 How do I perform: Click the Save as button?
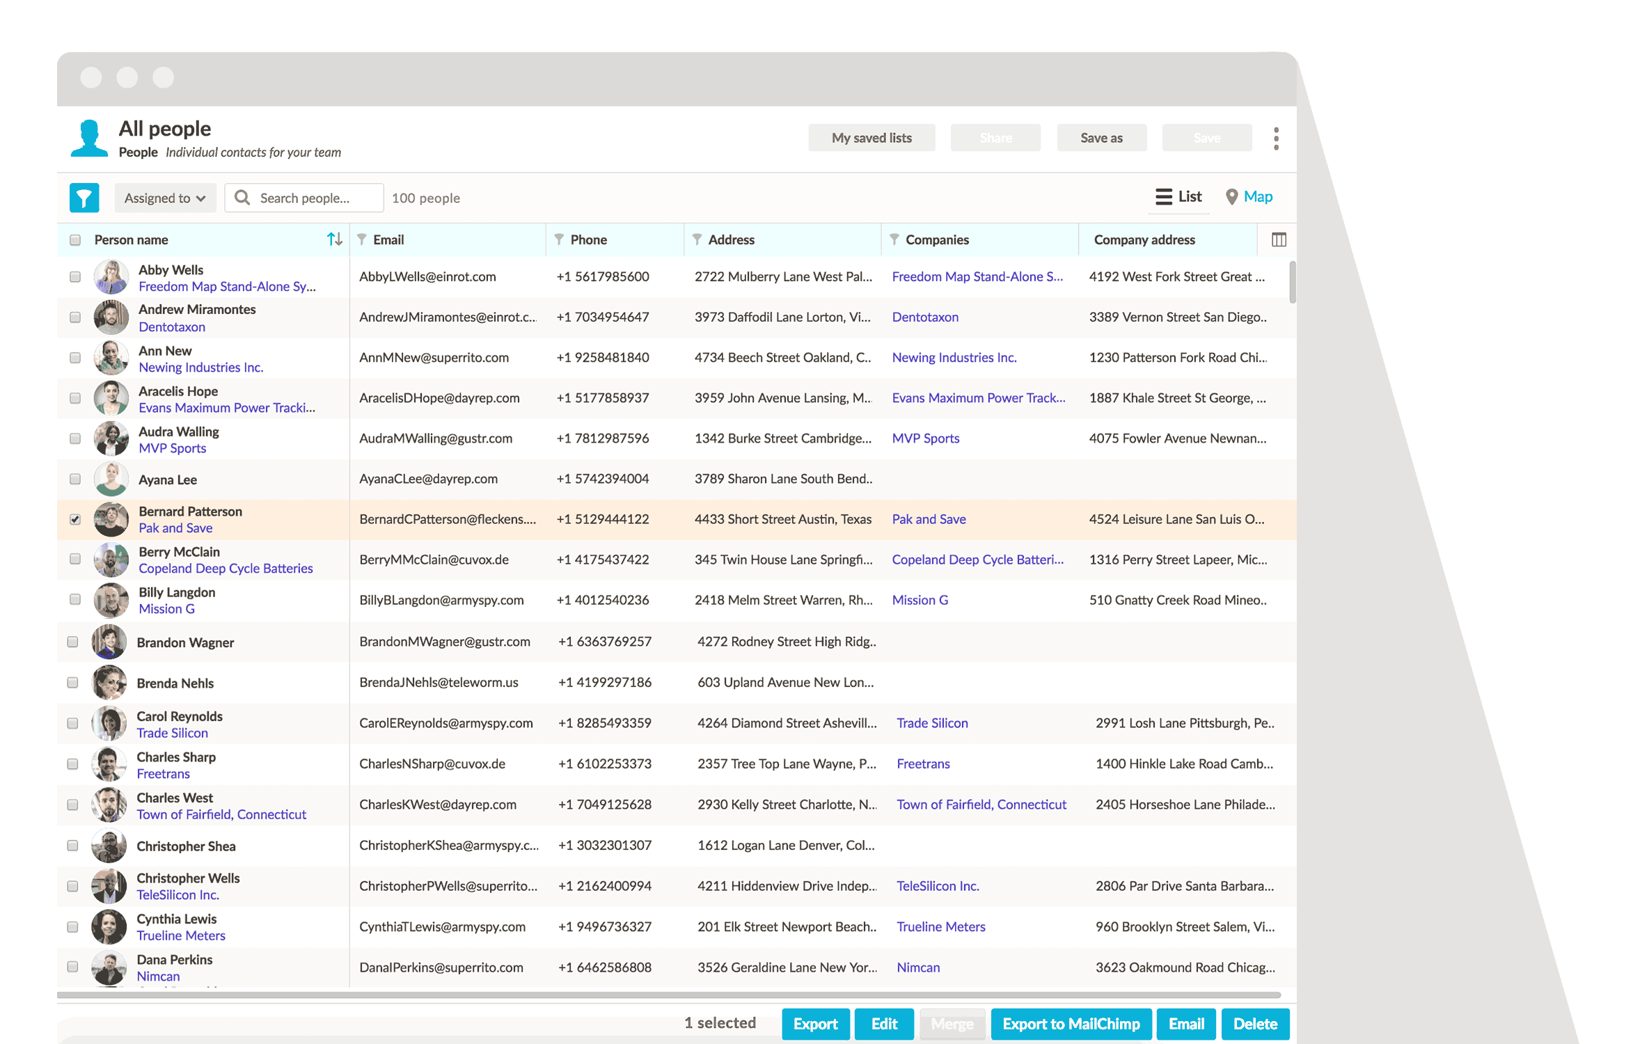1101,138
